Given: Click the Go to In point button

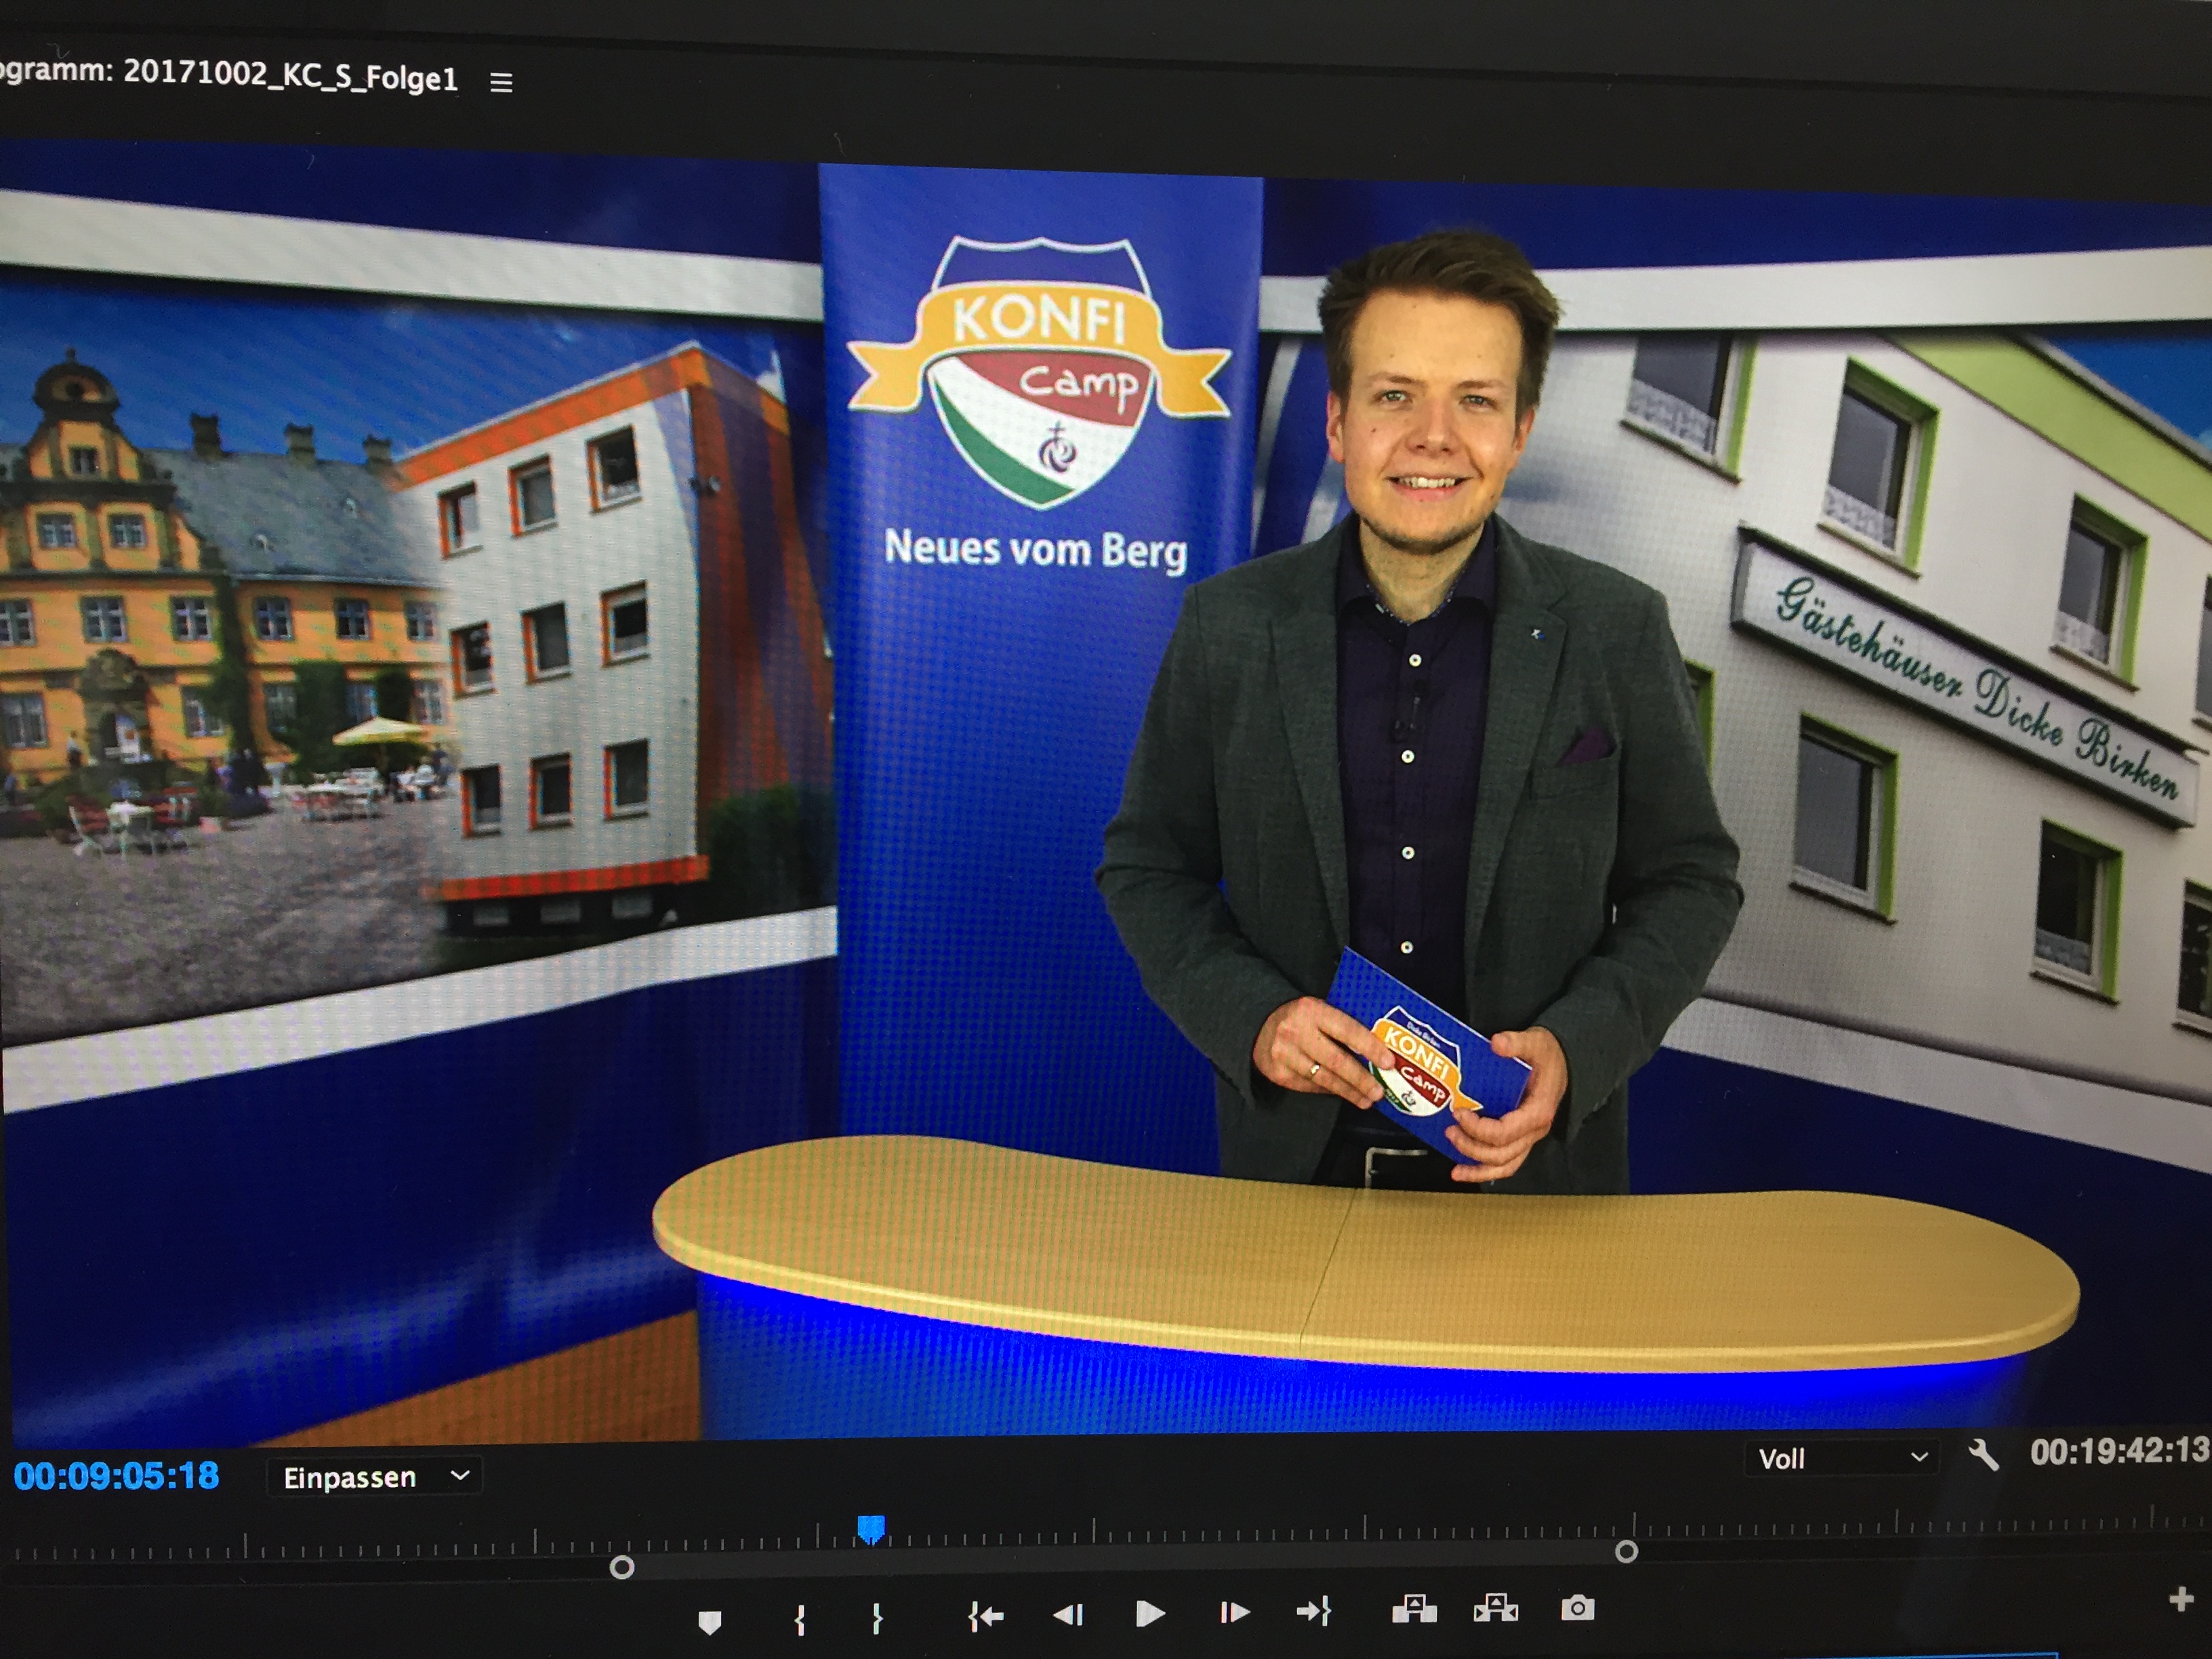Looking at the screenshot, I should [986, 1615].
